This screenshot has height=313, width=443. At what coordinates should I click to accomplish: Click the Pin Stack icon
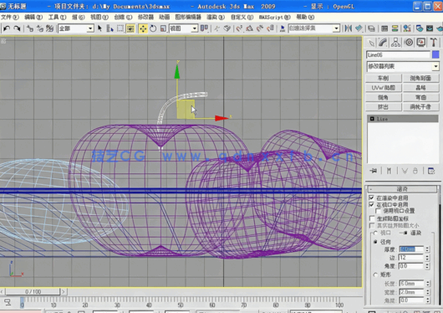tap(374, 171)
